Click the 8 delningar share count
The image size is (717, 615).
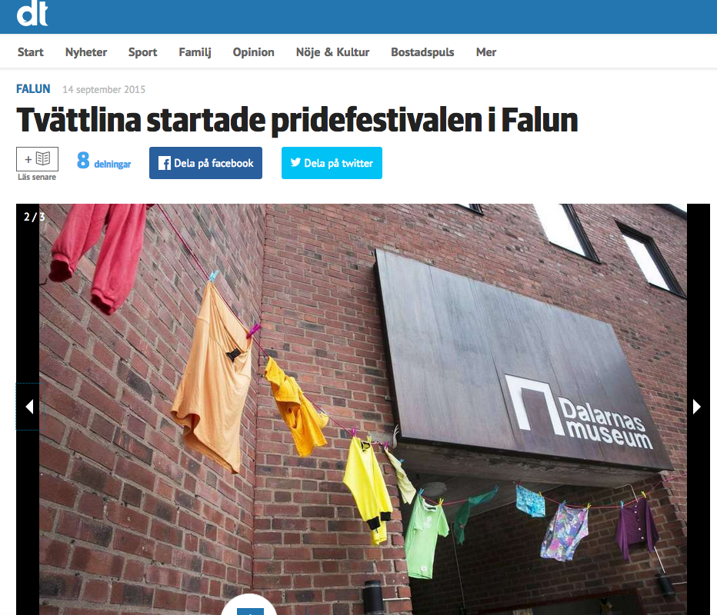click(x=104, y=161)
